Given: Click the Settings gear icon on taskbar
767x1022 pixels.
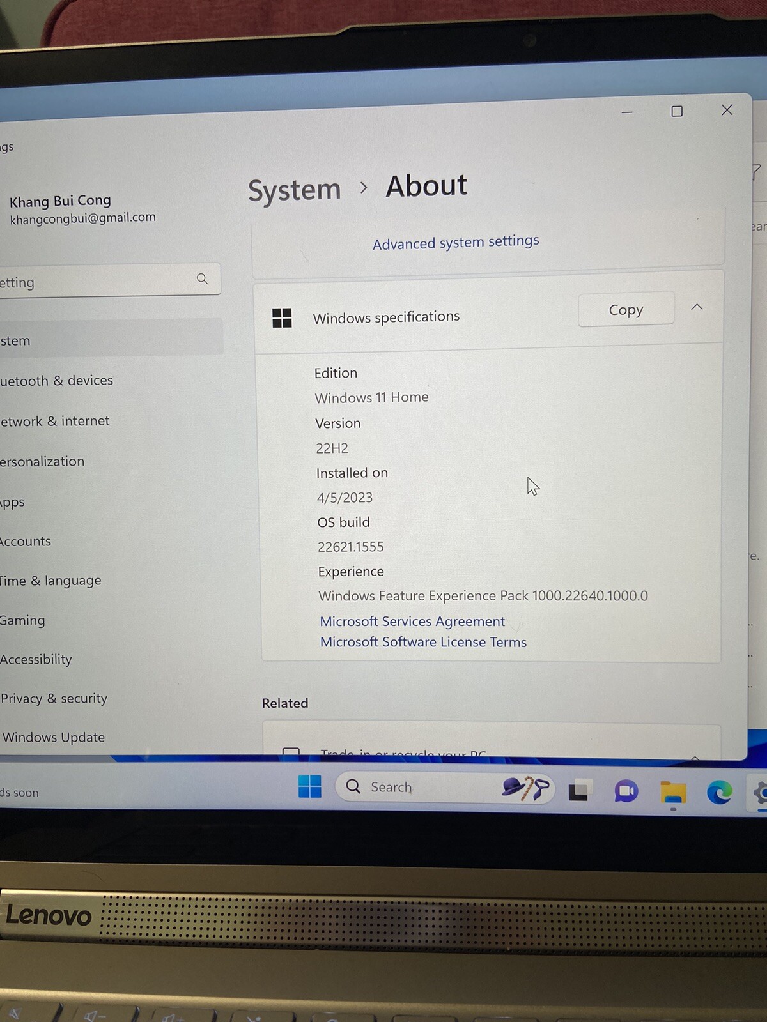Looking at the screenshot, I should coord(760,794).
